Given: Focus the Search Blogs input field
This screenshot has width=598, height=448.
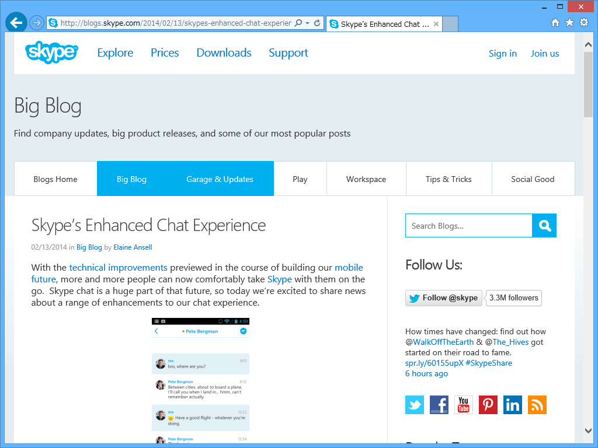Looking at the screenshot, I should point(468,226).
